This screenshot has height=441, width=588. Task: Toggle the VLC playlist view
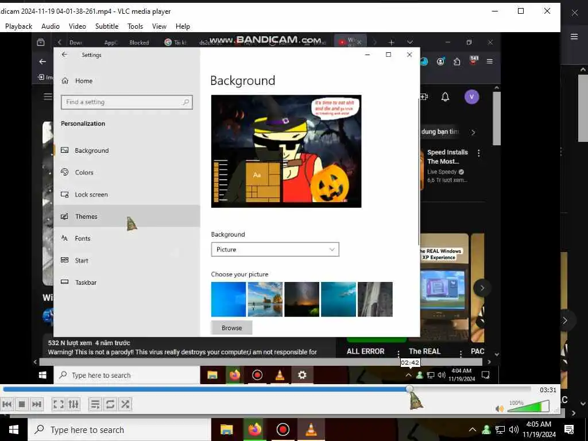point(95,404)
